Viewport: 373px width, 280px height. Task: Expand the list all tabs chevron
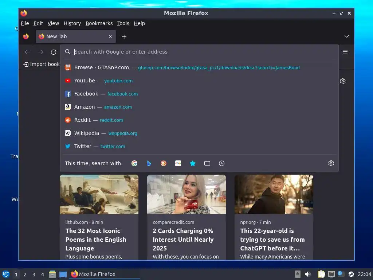tap(347, 36)
